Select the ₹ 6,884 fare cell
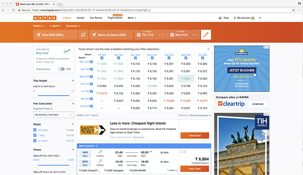Image resolution: width=303 pixels, height=175 pixels. click(x=186, y=79)
